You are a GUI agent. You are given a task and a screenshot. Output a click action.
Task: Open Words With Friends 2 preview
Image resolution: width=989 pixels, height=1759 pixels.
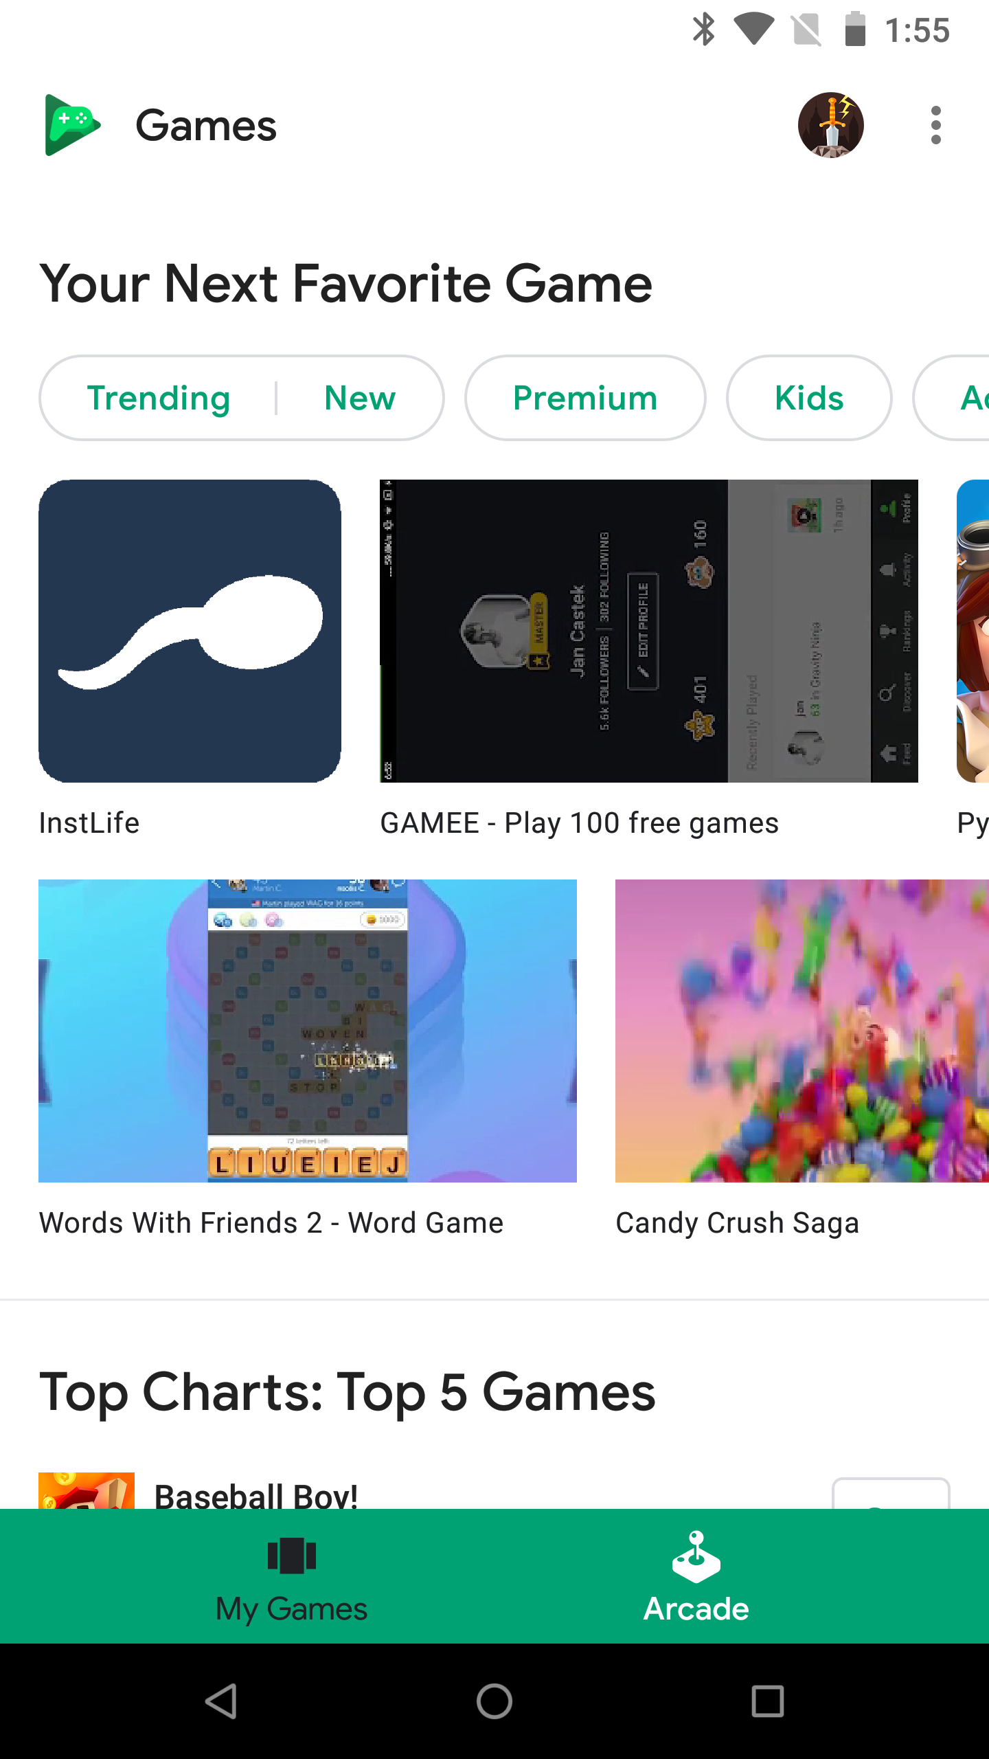pyautogui.click(x=308, y=1031)
